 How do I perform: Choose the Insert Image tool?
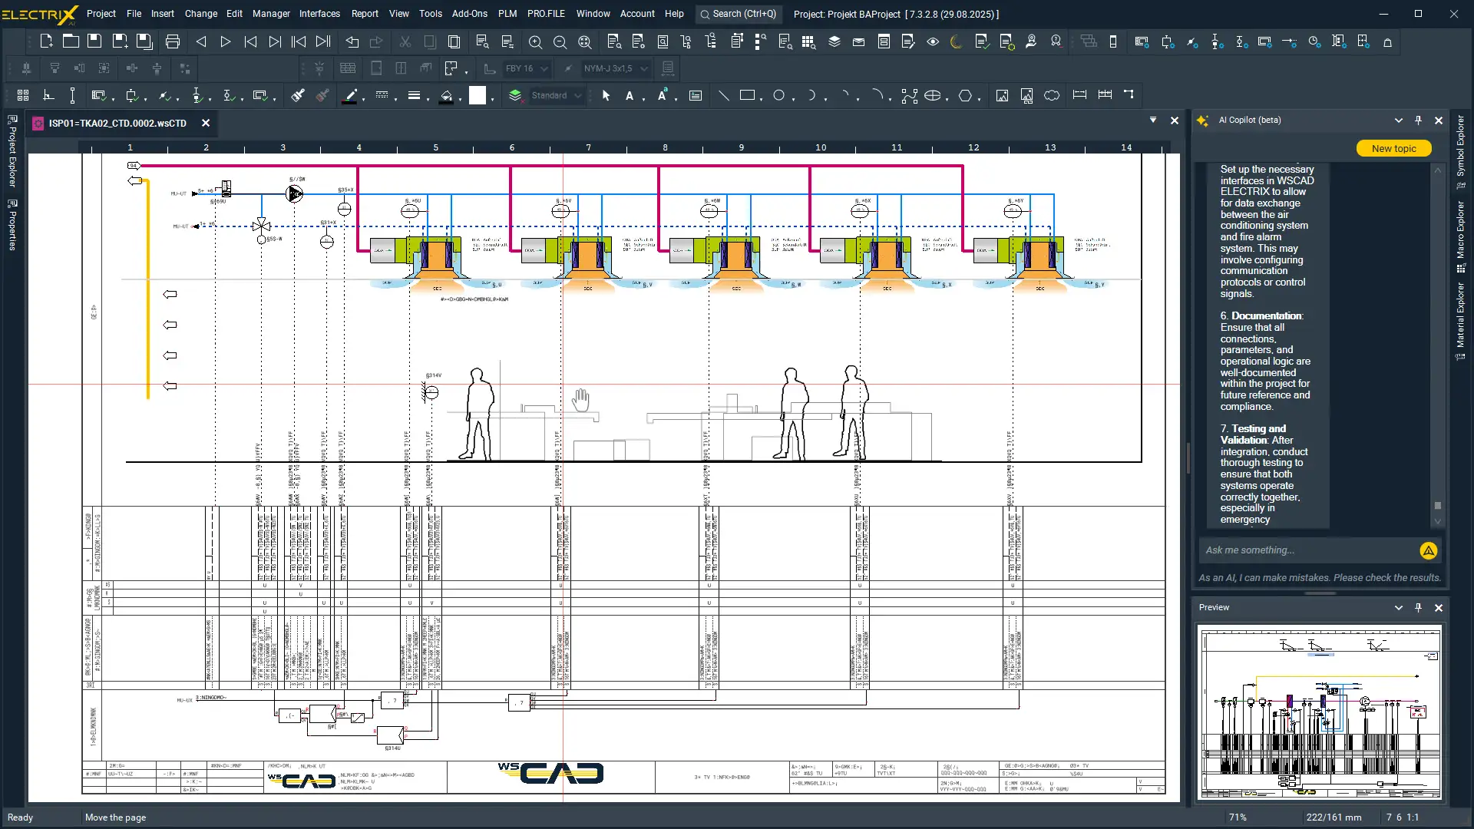(x=1002, y=95)
